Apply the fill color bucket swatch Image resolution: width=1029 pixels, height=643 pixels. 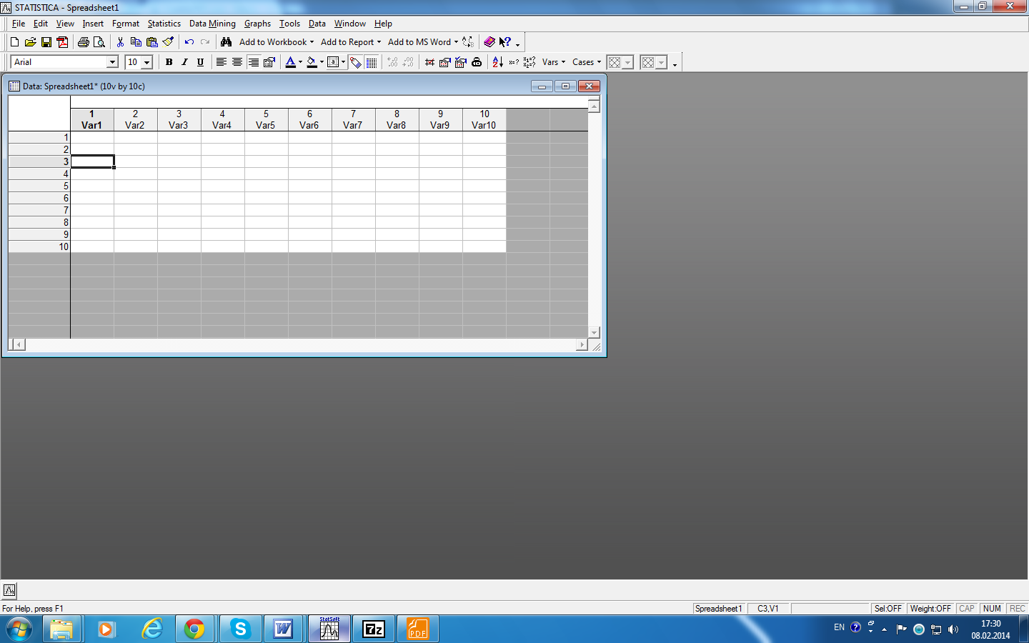point(312,62)
